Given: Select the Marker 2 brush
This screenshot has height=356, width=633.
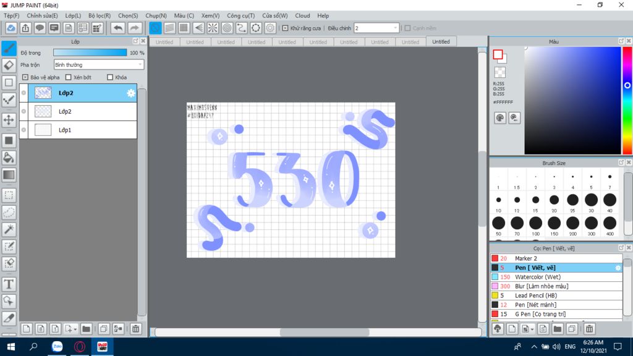Looking at the screenshot, I should [556, 258].
